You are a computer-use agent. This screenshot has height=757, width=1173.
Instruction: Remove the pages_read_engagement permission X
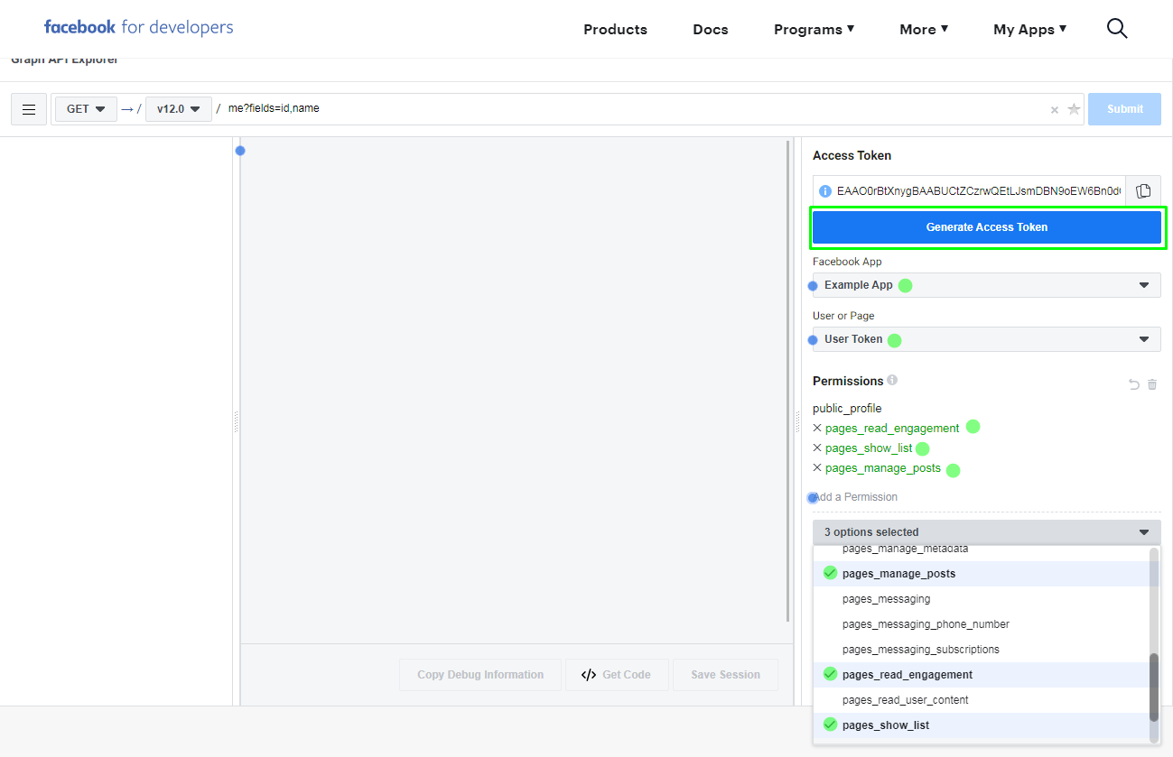817,428
